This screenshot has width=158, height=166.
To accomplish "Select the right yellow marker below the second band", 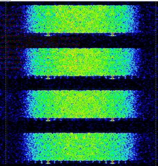I will pyautogui.click(x=112, y=77).
